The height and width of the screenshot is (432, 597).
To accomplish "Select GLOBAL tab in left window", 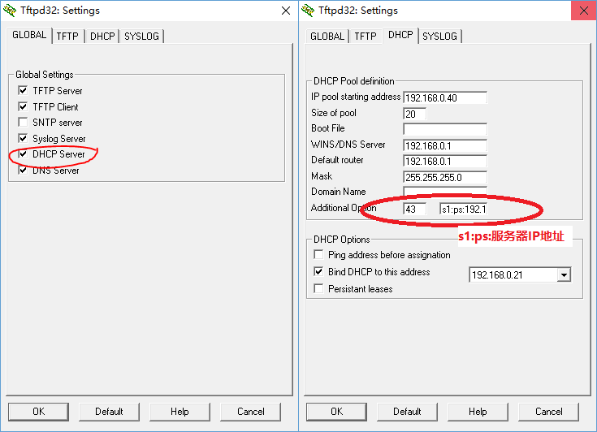I will point(29,35).
